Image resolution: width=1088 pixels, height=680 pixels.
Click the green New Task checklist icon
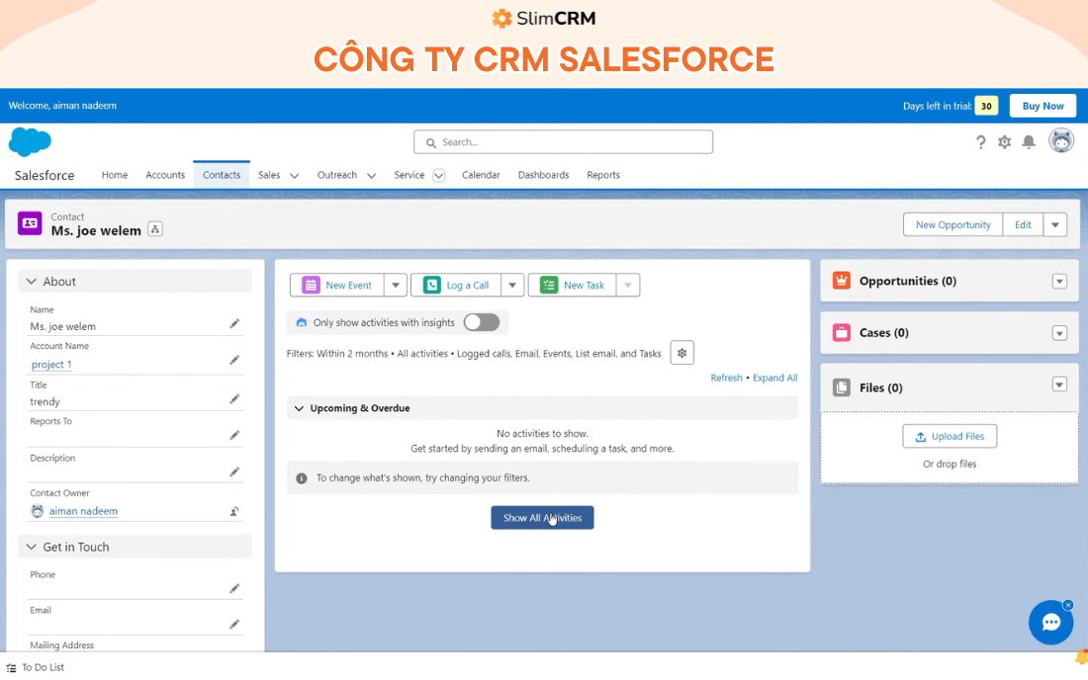point(547,285)
